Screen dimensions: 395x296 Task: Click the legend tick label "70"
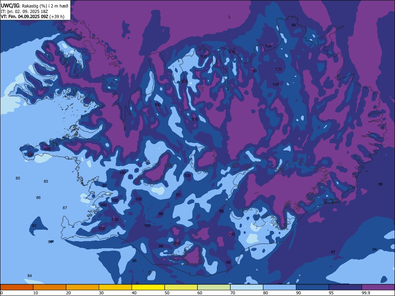tap(233, 293)
